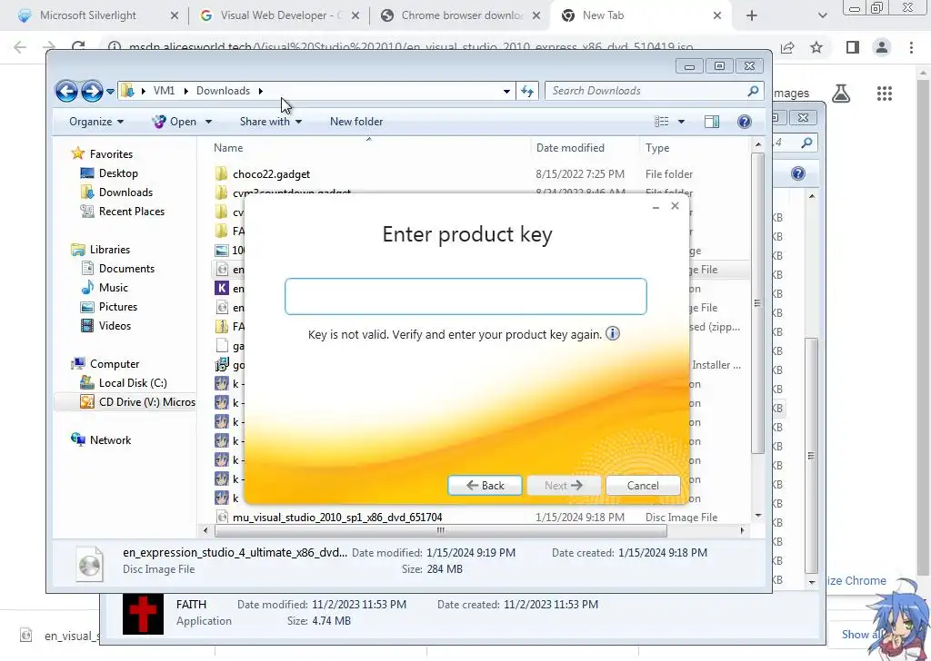
Task: Toggle the Chrome side panel icon
Action: pyautogui.click(x=853, y=47)
